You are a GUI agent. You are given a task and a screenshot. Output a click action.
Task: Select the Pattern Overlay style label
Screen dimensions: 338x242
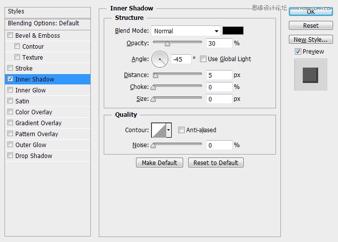click(37, 134)
